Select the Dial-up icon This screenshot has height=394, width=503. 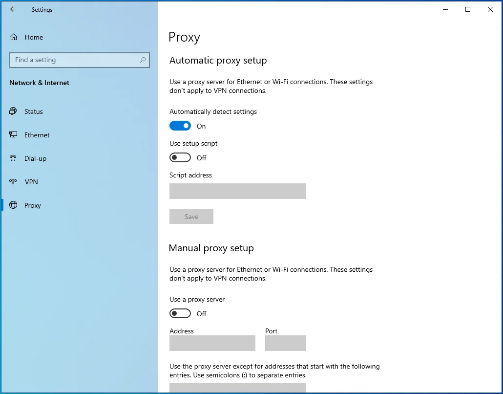(13, 158)
